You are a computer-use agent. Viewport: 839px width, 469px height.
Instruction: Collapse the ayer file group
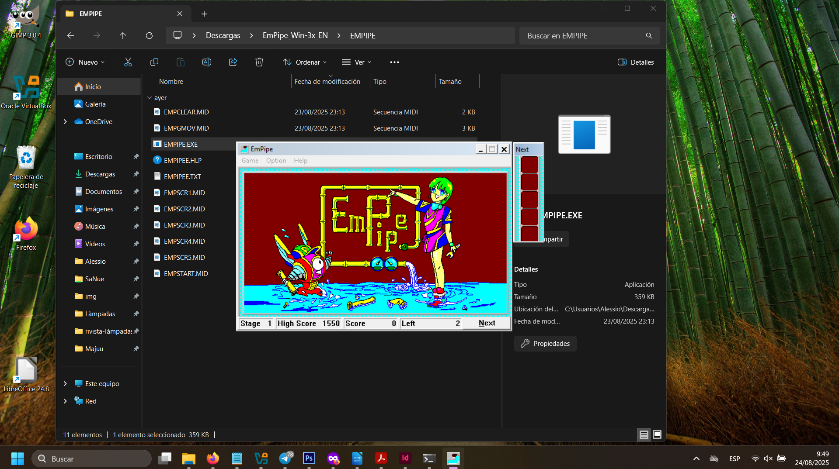[150, 98]
